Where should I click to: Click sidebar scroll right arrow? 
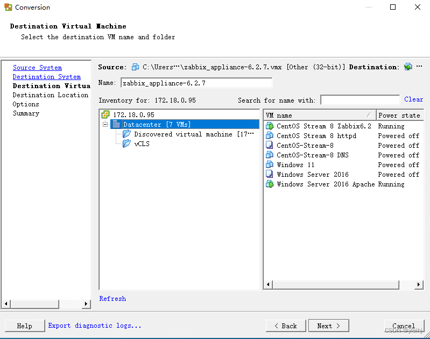pos(86,304)
